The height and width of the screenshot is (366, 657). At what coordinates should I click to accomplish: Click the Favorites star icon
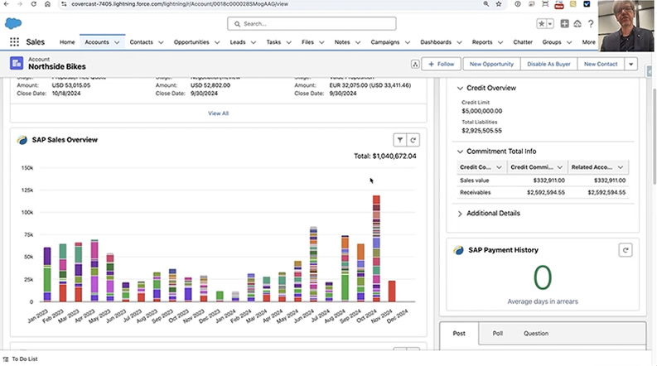(541, 24)
